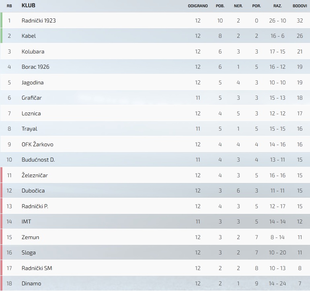
Task: Click the IMT club name
Action: 27,221
